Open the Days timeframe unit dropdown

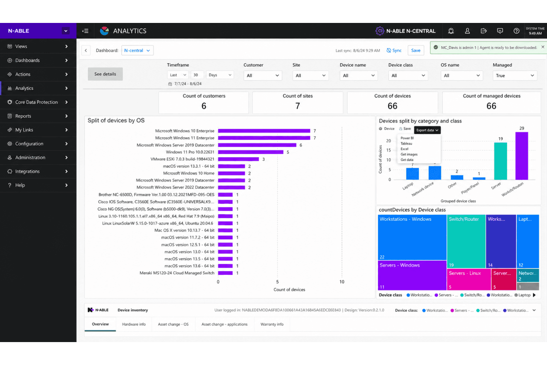(x=220, y=75)
